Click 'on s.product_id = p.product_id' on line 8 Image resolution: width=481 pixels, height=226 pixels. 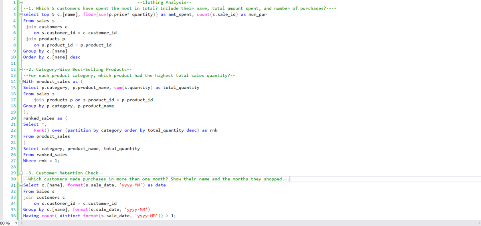(x=73, y=45)
